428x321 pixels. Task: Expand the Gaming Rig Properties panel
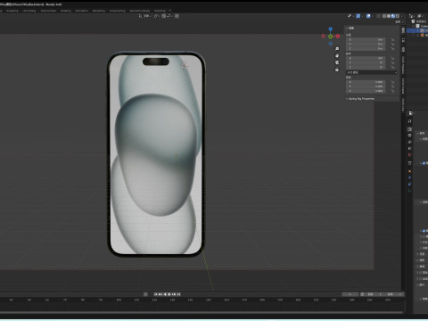pyautogui.click(x=360, y=99)
